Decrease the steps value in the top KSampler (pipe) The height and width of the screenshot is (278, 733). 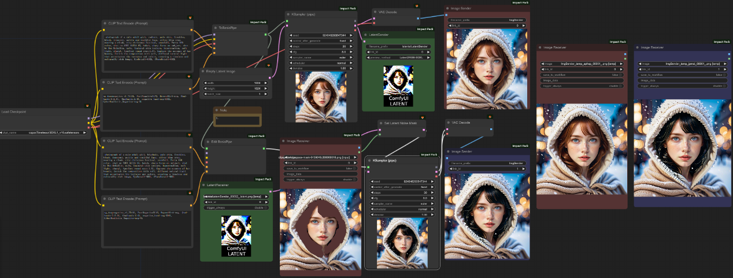tap(290, 46)
